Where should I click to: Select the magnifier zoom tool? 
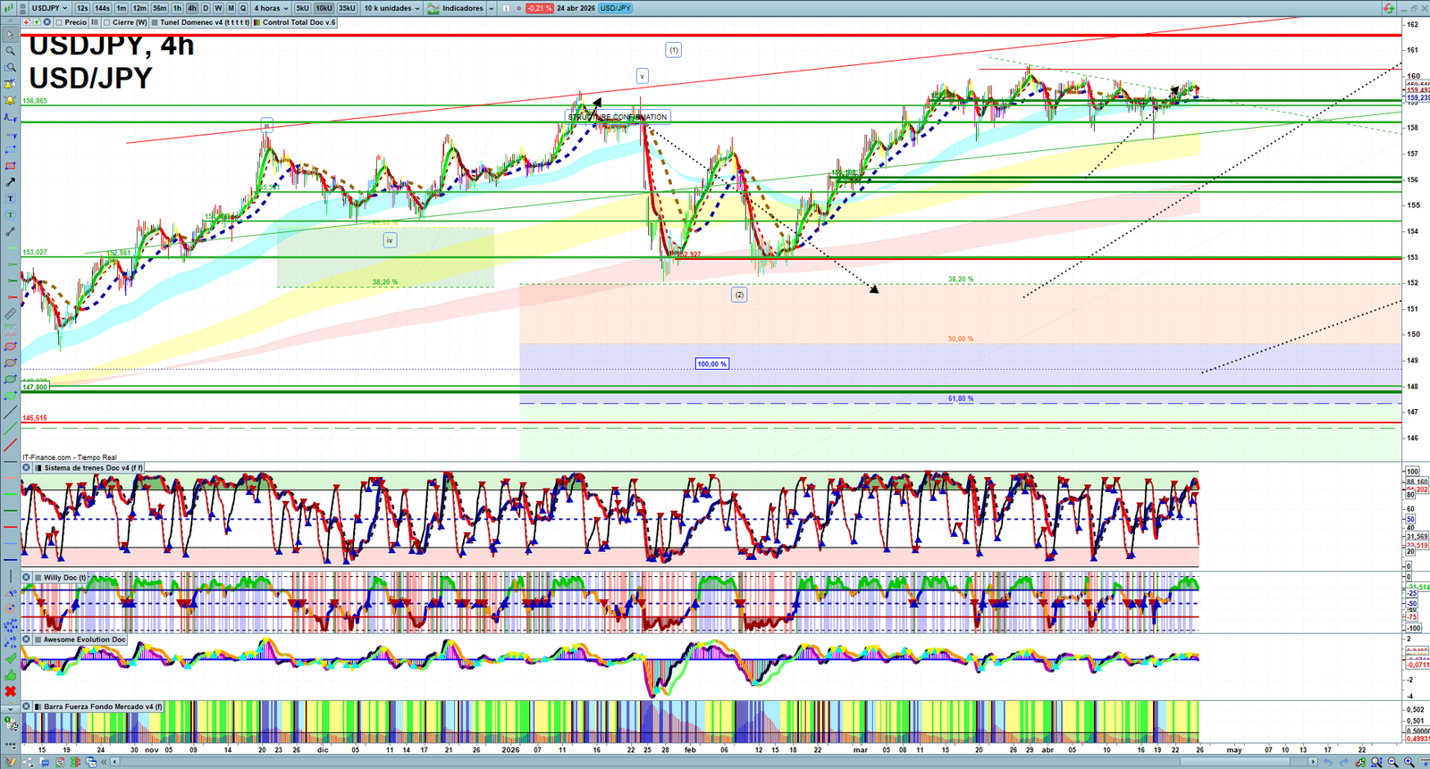click(x=10, y=51)
